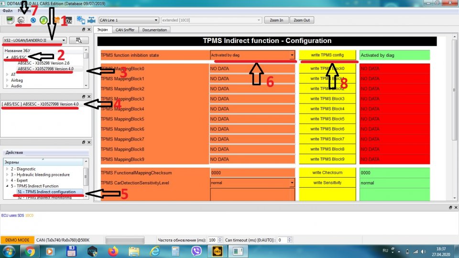Open Viber from the Windows taskbar

(196, 250)
